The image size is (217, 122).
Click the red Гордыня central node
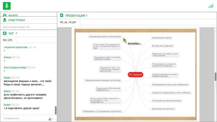pyautogui.click(x=135, y=75)
